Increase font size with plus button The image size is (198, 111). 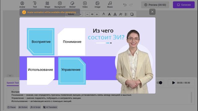click(x=97, y=14)
